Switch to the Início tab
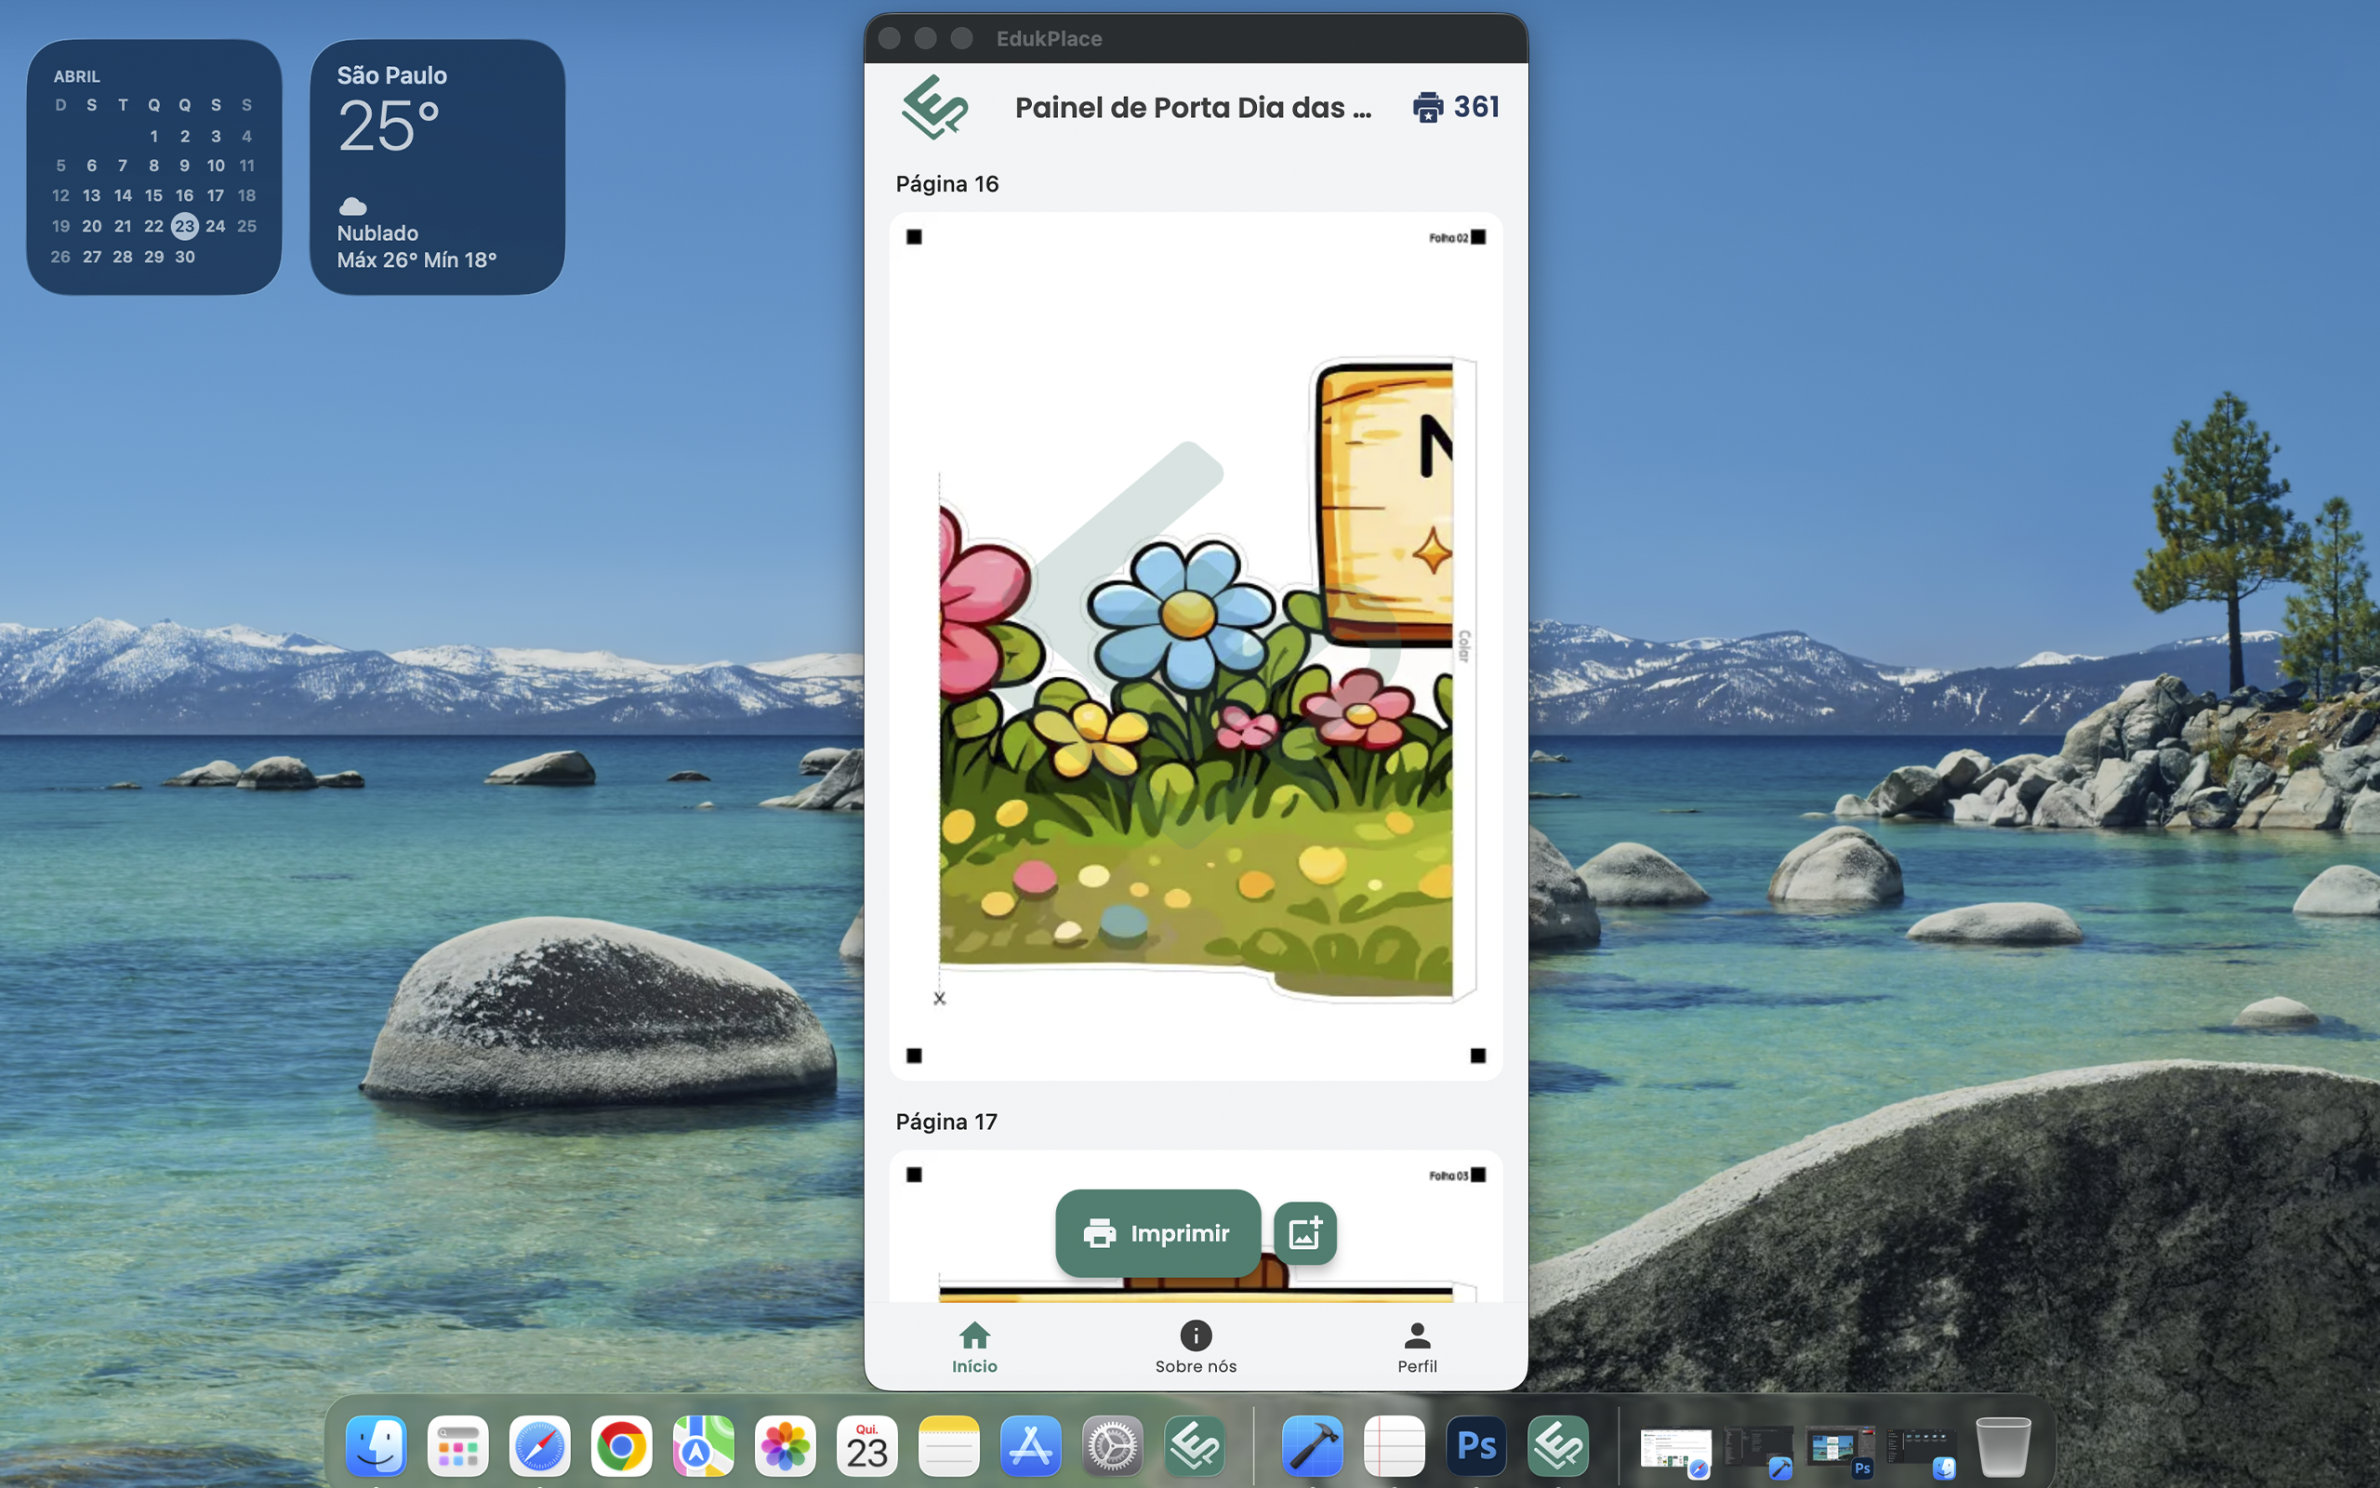 973,1348
